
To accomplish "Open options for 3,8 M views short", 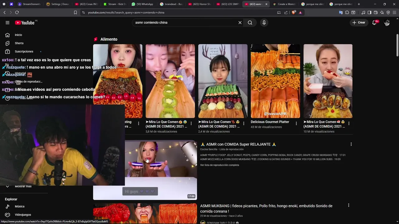I will pyautogui.click(x=191, y=124).
